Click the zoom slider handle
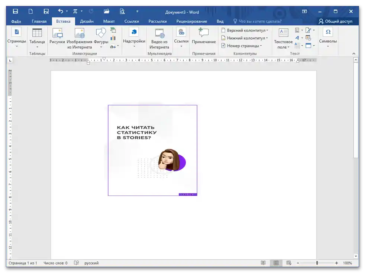The height and width of the screenshot is (273, 365). click(x=317, y=263)
